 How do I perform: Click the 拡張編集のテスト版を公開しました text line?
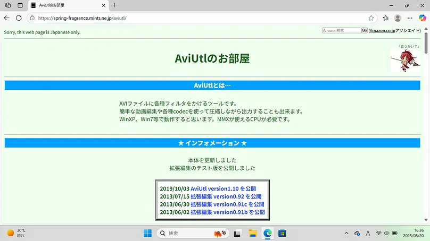click(x=212, y=168)
